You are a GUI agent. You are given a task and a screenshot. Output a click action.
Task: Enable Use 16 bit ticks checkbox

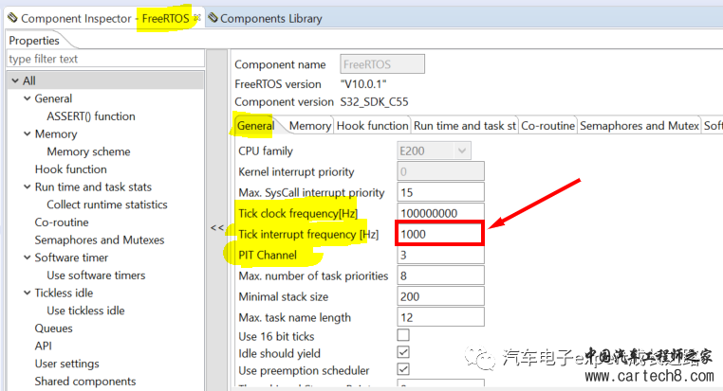tap(403, 335)
